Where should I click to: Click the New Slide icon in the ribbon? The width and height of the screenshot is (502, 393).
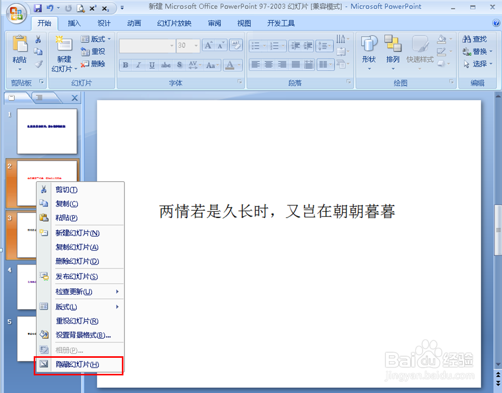pyautogui.click(x=64, y=44)
